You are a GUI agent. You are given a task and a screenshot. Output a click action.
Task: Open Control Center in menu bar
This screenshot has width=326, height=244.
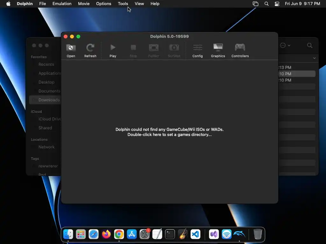pyautogui.click(x=277, y=4)
